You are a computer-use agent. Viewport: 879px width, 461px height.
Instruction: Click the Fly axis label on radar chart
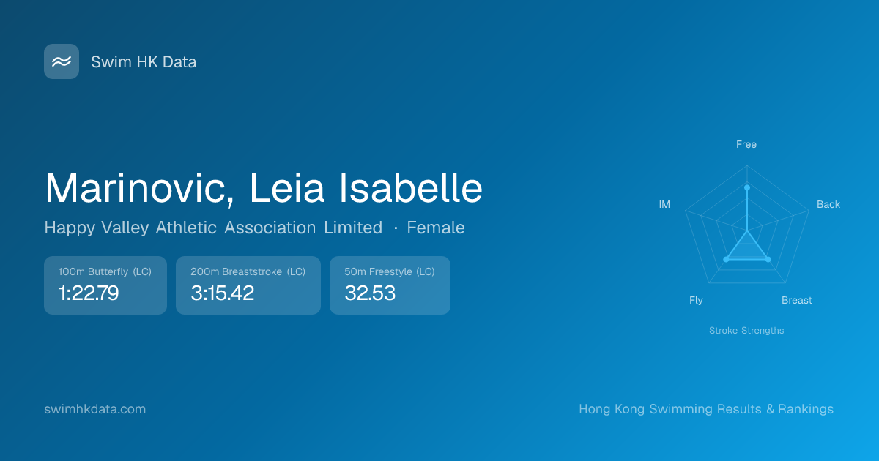pos(696,300)
